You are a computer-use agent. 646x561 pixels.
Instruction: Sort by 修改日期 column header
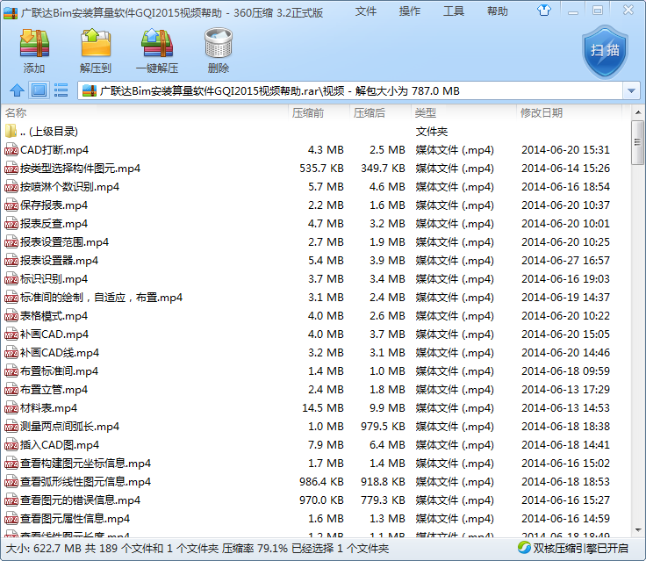click(x=569, y=112)
